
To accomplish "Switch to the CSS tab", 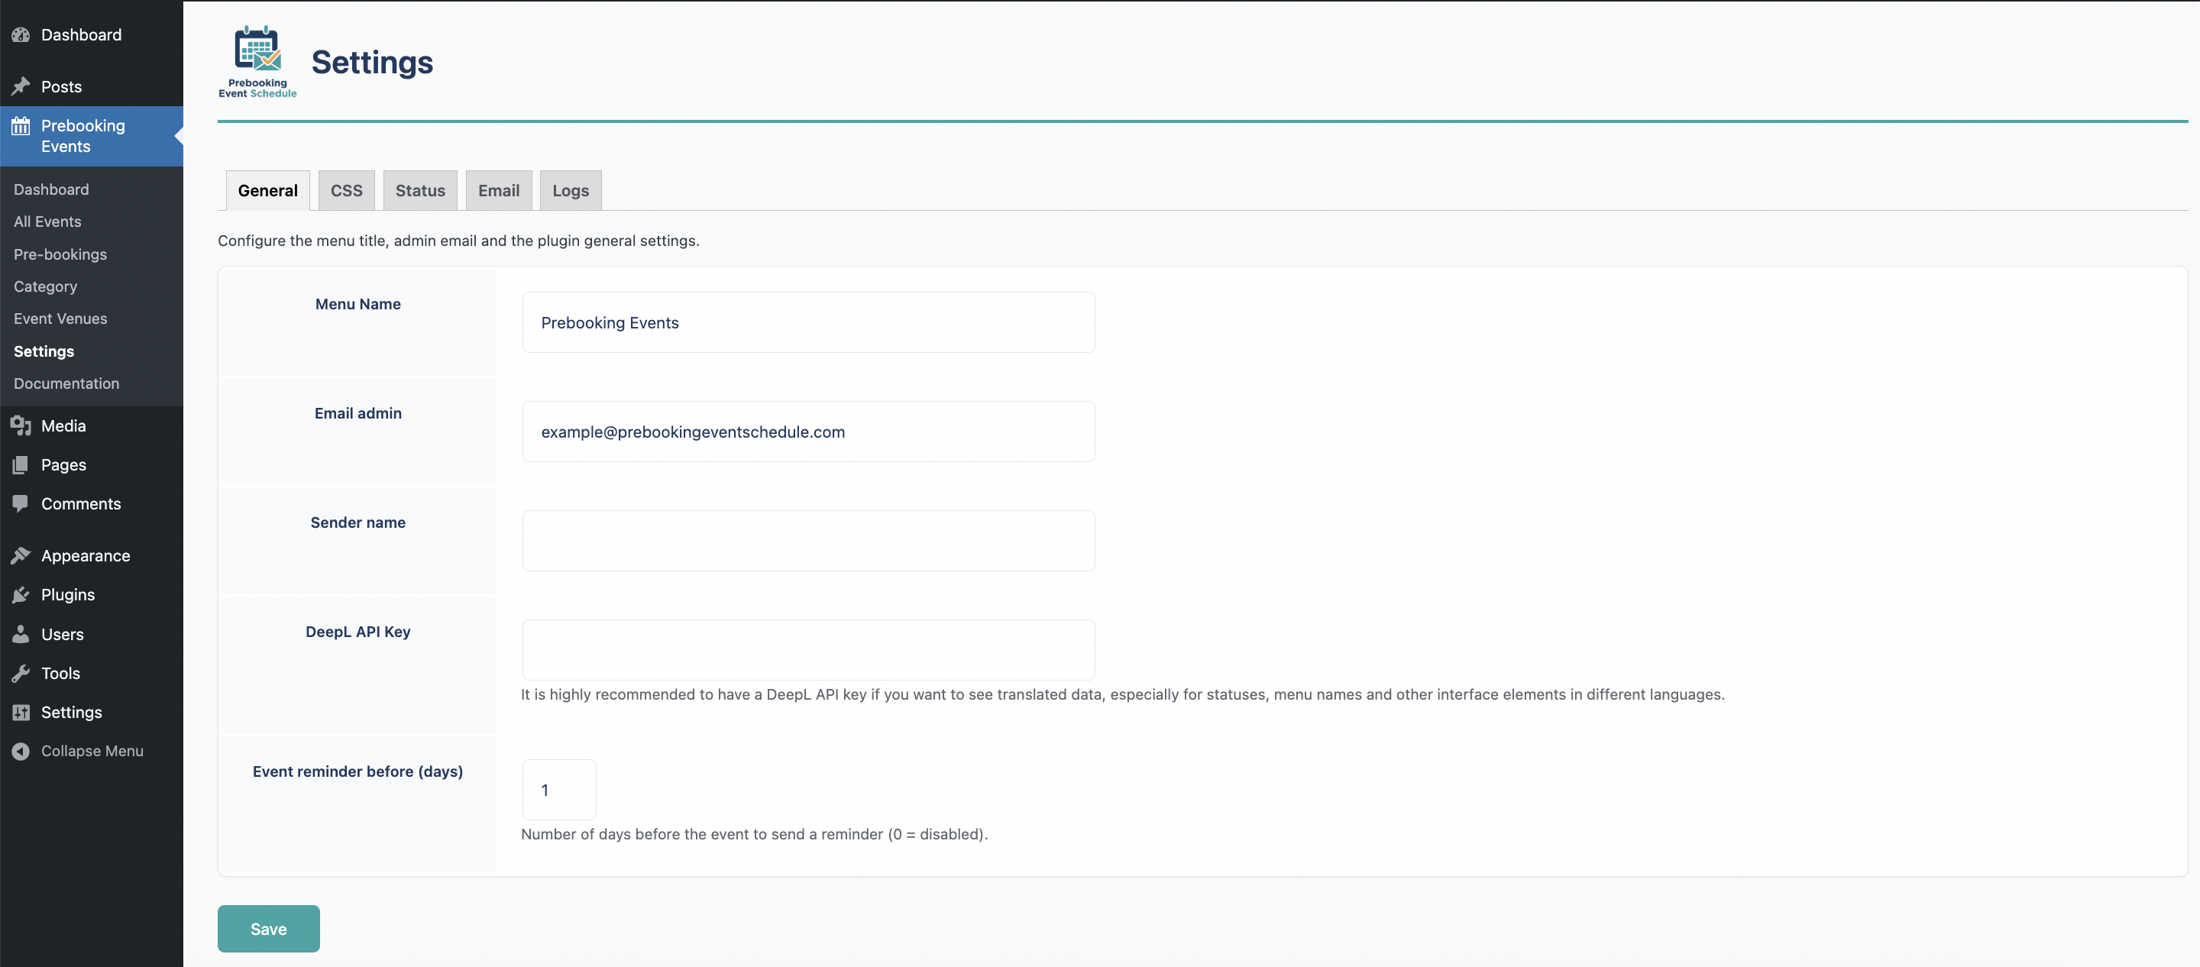I will 346,189.
